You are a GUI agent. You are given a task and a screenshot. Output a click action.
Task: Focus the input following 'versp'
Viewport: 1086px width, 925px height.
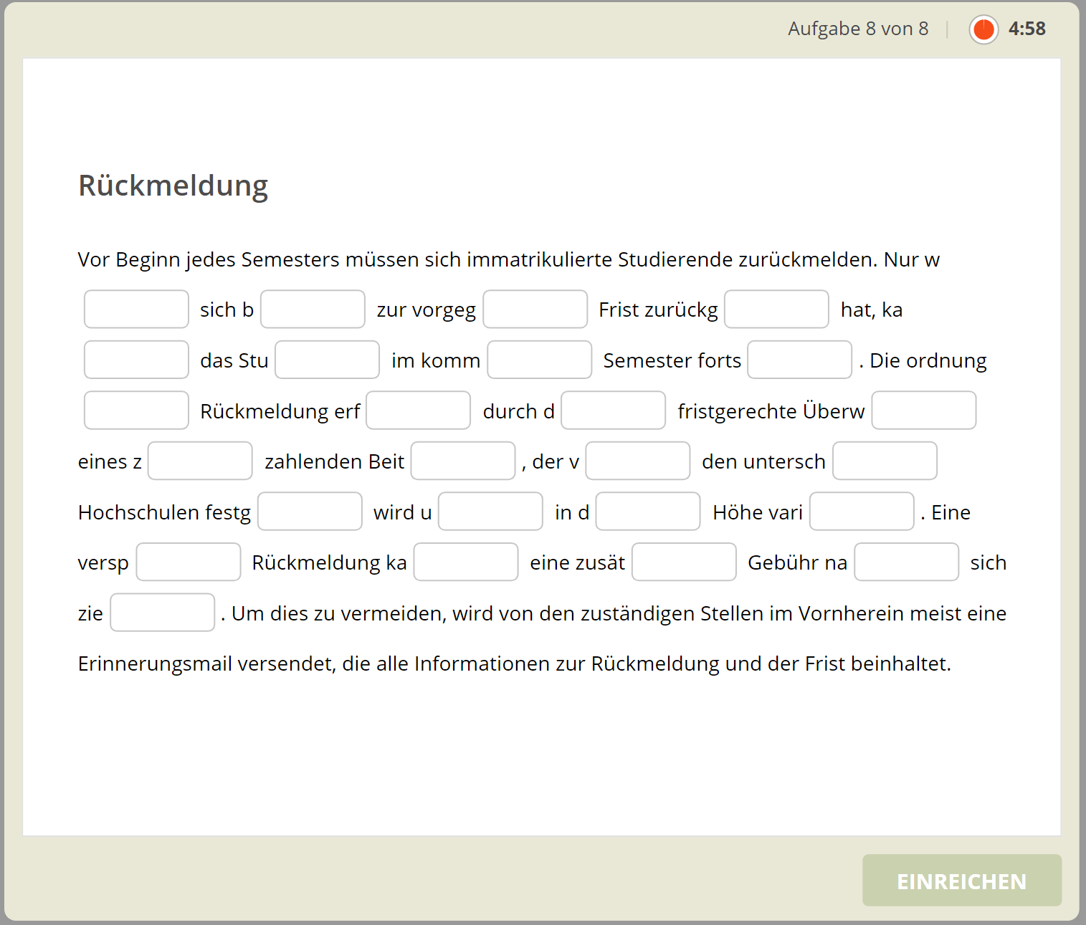(189, 562)
